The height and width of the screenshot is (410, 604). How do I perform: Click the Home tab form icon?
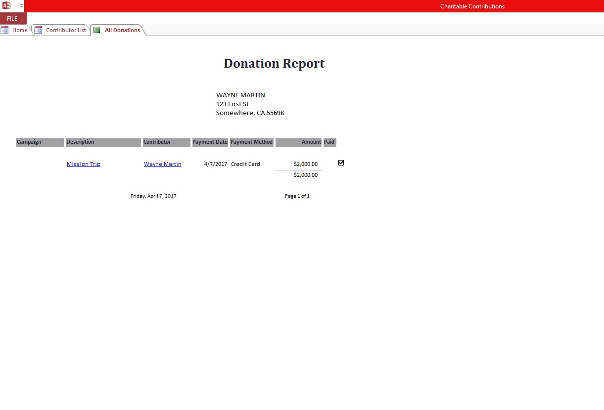pyautogui.click(x=5, y=30)
